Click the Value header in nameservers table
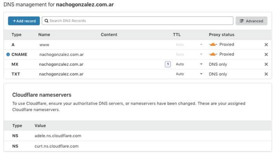The height and width of the screenshot is (153, 275). (x=40, y=126)
